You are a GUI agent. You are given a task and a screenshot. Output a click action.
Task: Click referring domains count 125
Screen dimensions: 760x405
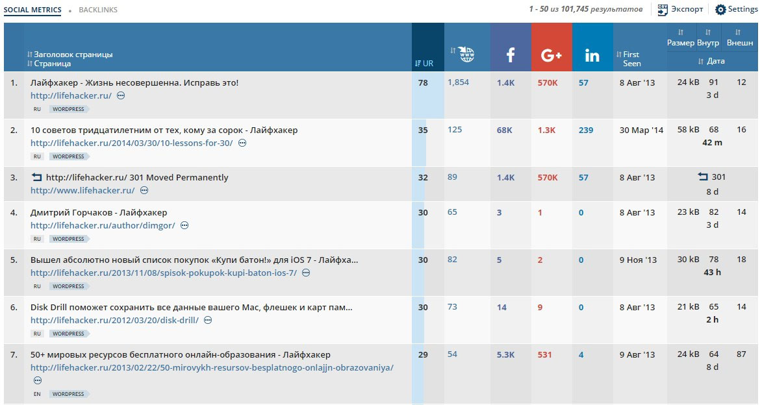pyautogui.click(x=455, y=130)
